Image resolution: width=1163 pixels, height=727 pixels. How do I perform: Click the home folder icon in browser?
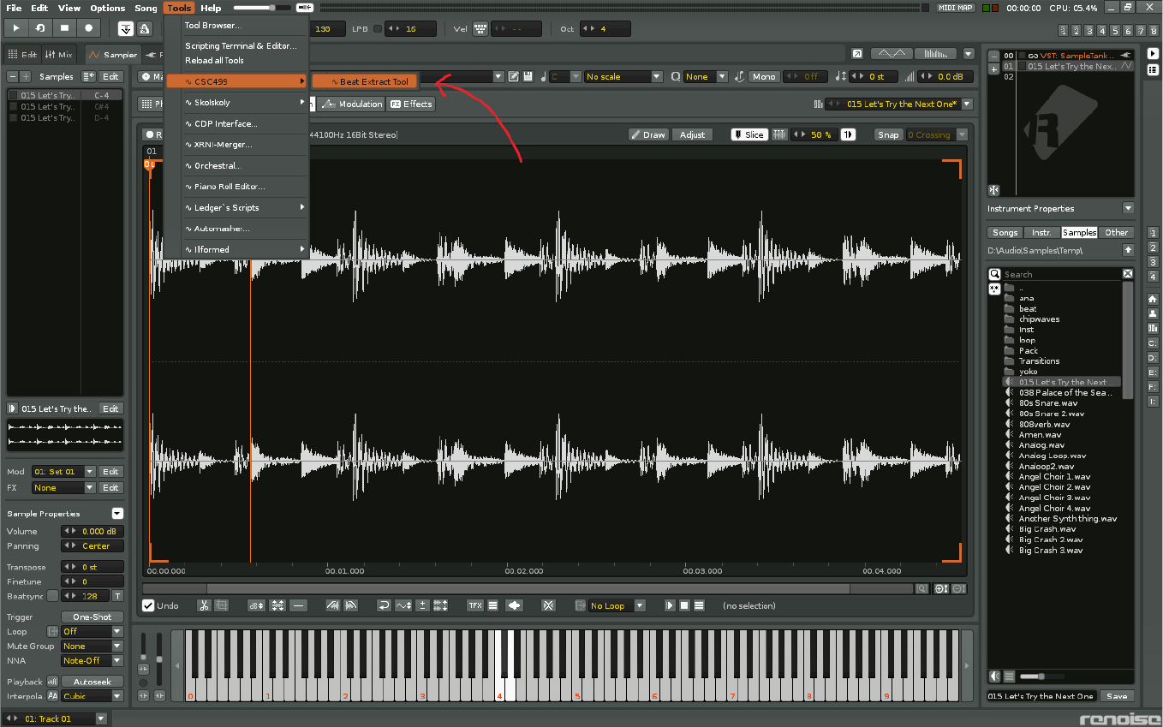(x=1152, y=299)
